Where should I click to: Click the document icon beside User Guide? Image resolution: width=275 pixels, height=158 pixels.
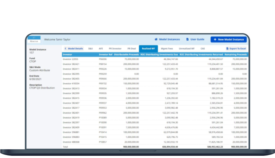(188, 39)
